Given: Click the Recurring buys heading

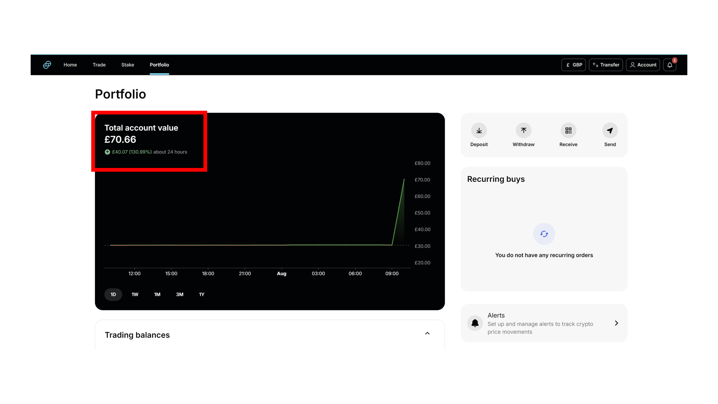Looking at the screenshot, I should [x=496, y=179].
